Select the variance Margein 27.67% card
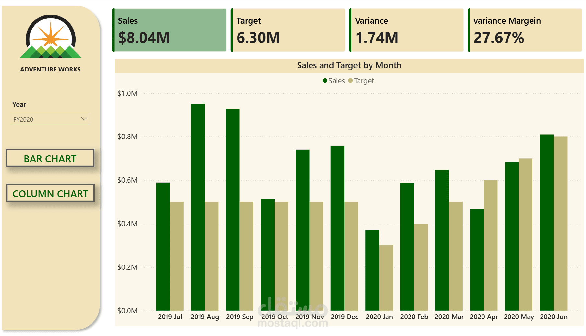This screenshot has width=586, height=336. [x=525, y=30]
